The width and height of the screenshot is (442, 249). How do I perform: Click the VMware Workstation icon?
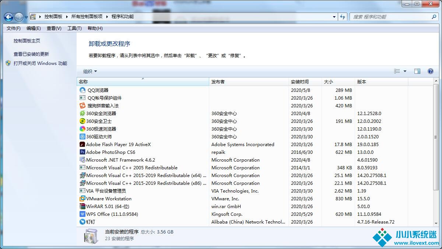point(83,198)
